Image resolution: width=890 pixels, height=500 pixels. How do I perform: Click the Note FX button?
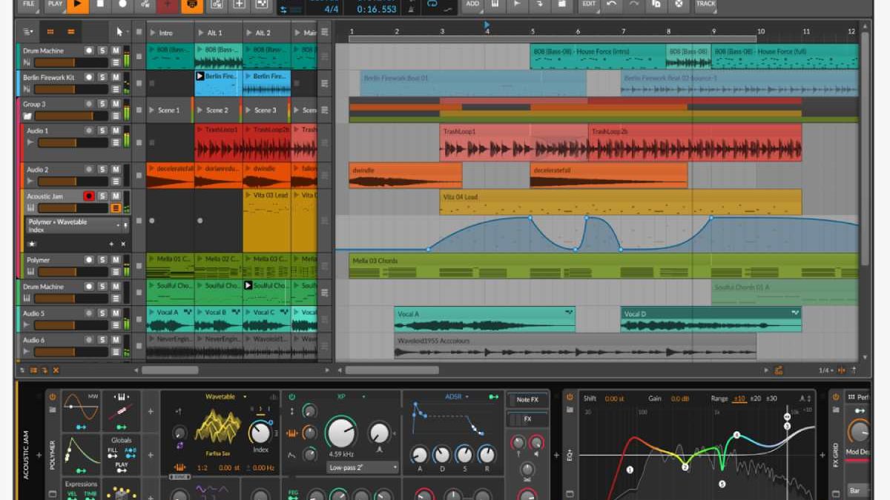(527, 400)
